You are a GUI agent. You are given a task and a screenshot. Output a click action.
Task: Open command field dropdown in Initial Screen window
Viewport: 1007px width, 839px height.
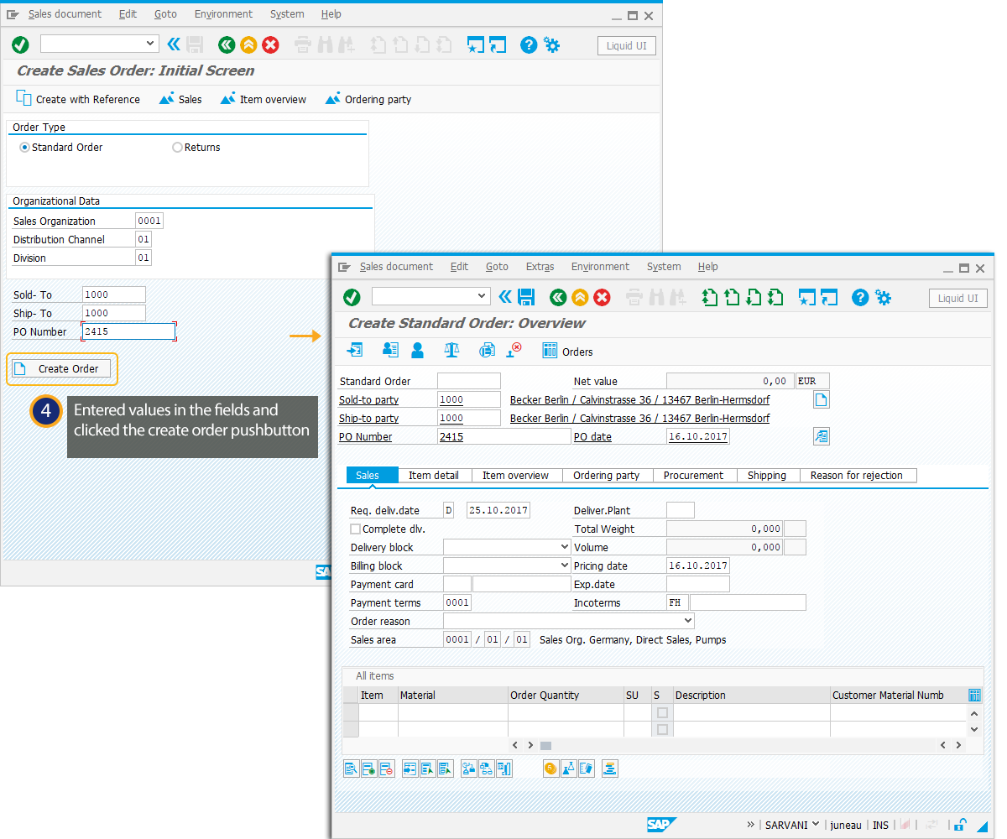pyautogui.click(x=151, y=44)
